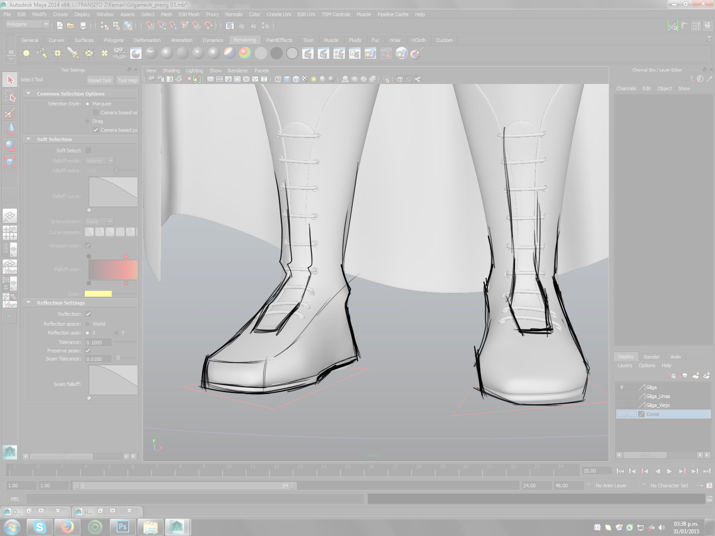Select the Cosas layer row
715x536 pixels.
(664, 414)
